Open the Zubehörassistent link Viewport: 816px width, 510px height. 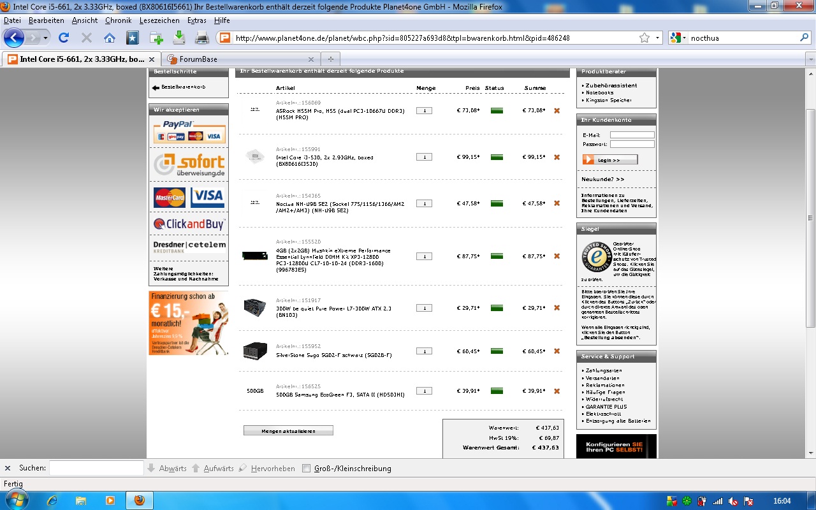(611, 85)
